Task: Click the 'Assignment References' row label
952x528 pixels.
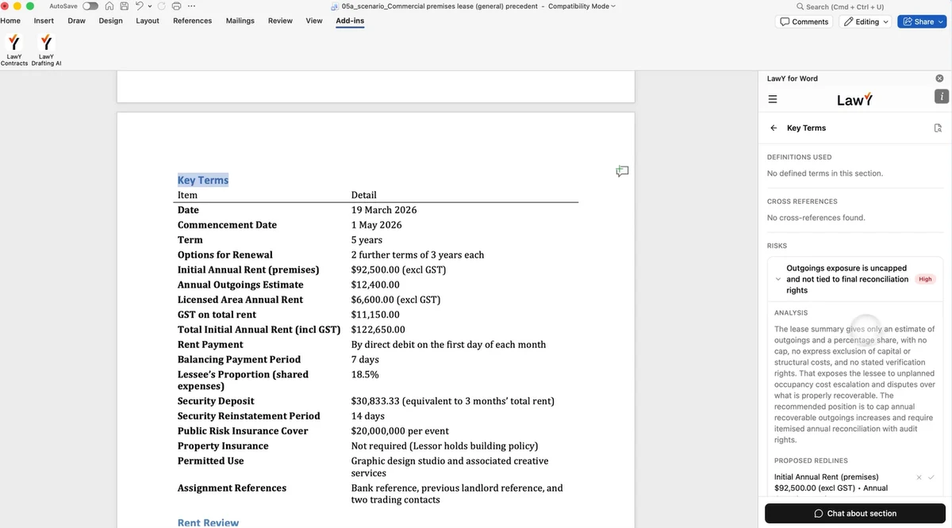Action: (232, 488)
